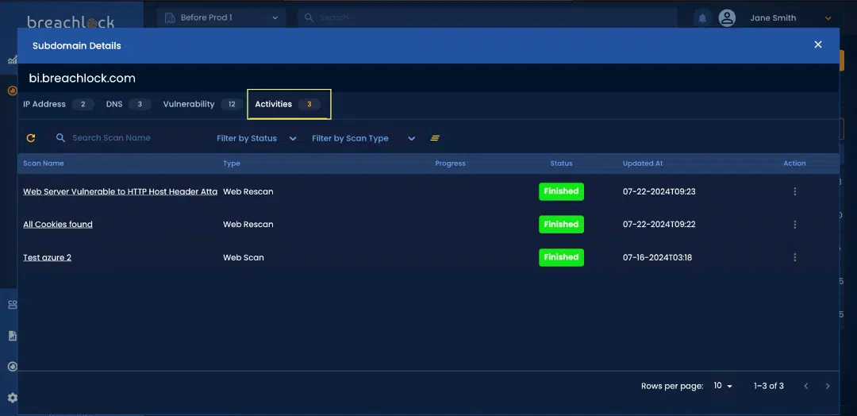Click Finished status for Test azure 2
This screenshot has height=416, width=857.
point(561,257)
